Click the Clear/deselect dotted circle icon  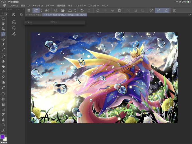pos(98,10)
